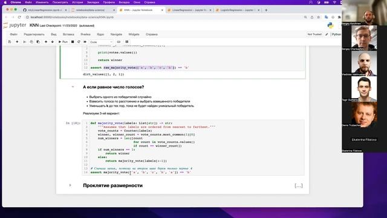Open the Navigate menu
Image resolution: width=387 pixels, height=218 pixels.
(116, 35)
